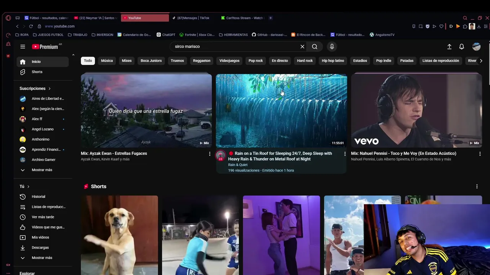
Task: Open the tab search magnifier in the title bar
Action: tap(465, 18)
